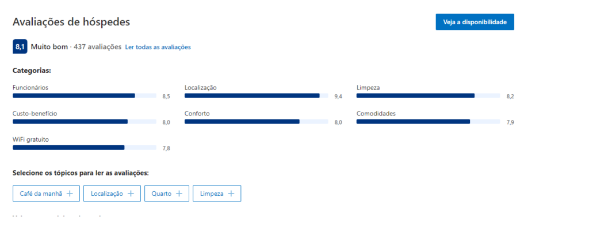The image size is (589, 244).
Task: Click the plus icon on Café da manhã
Action: pyautogui.click(x=70, y=194)
